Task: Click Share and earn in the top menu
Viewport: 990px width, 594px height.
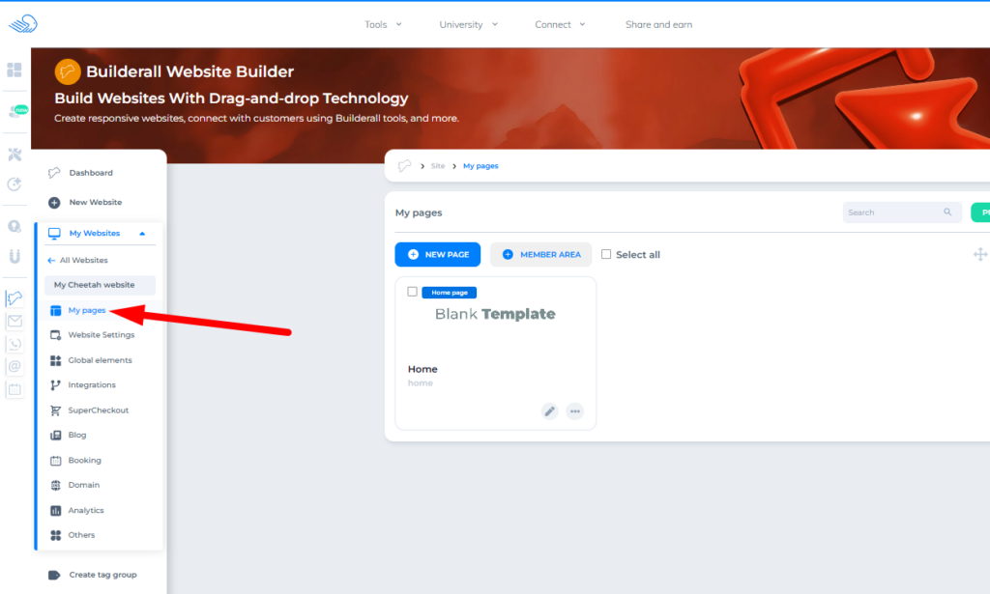Action: coord(658,24)
